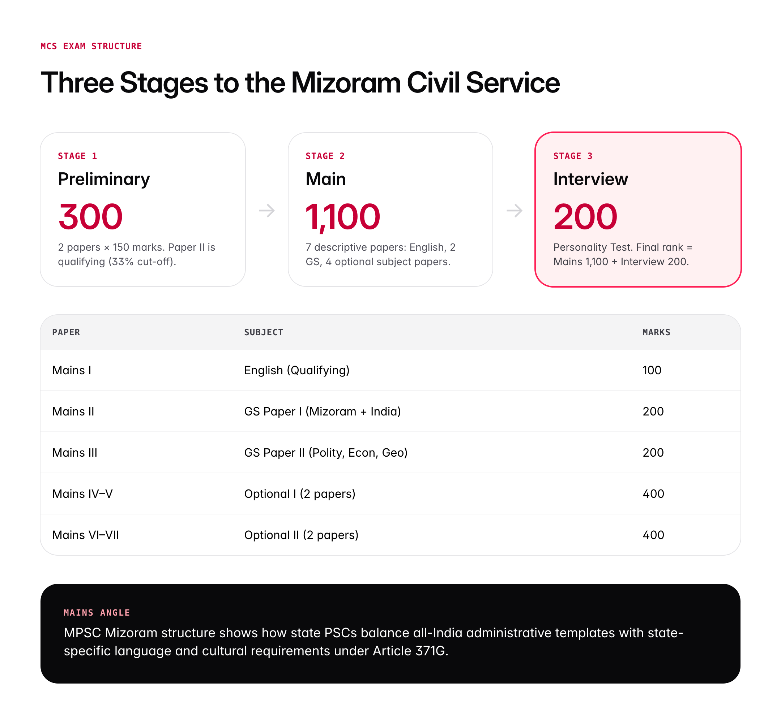
Task: Click the MAINS ANGLE label in dark banner
Action: point(97,612)
